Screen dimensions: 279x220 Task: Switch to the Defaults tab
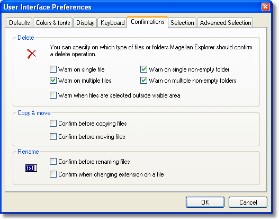pyautogui.click(x=19, y=23)
